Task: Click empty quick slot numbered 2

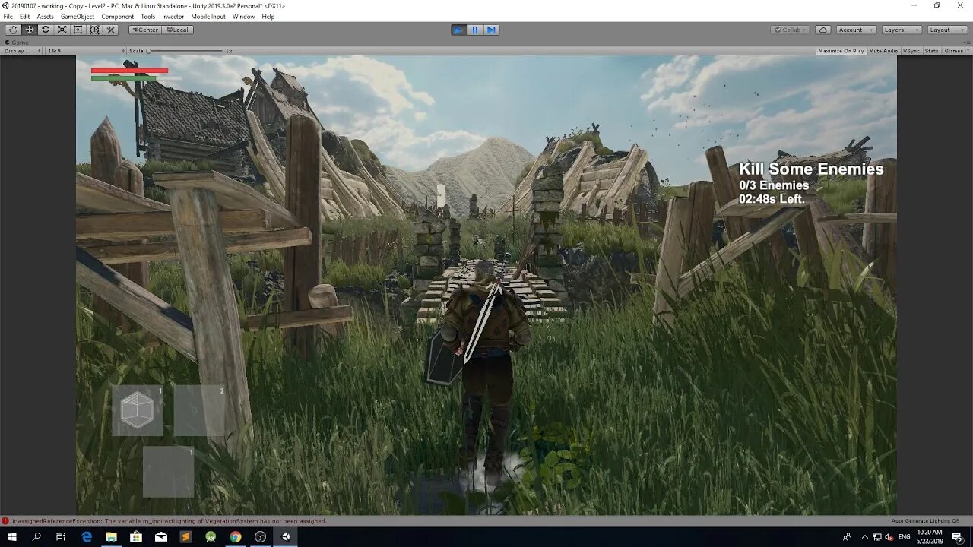Action: [199, 410]
